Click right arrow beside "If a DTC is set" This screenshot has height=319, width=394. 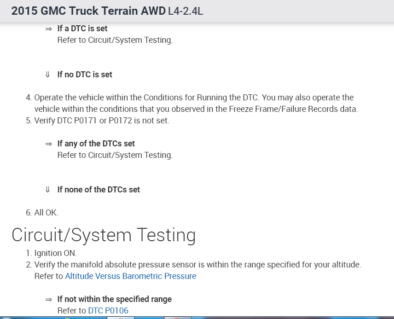[x=48, y=29]
